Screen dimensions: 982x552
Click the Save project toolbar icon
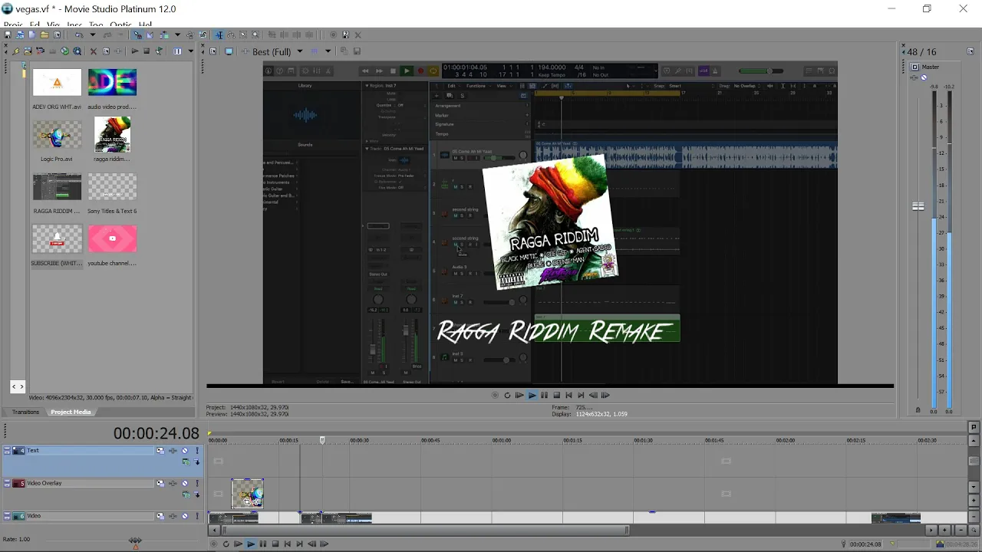point(8,34)
